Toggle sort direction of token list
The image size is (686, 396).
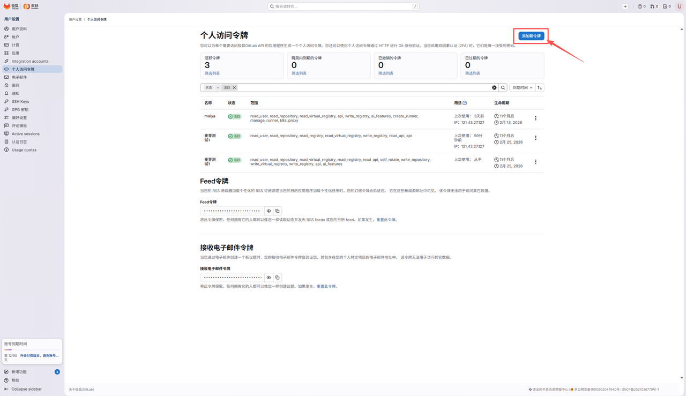point(540,87)
